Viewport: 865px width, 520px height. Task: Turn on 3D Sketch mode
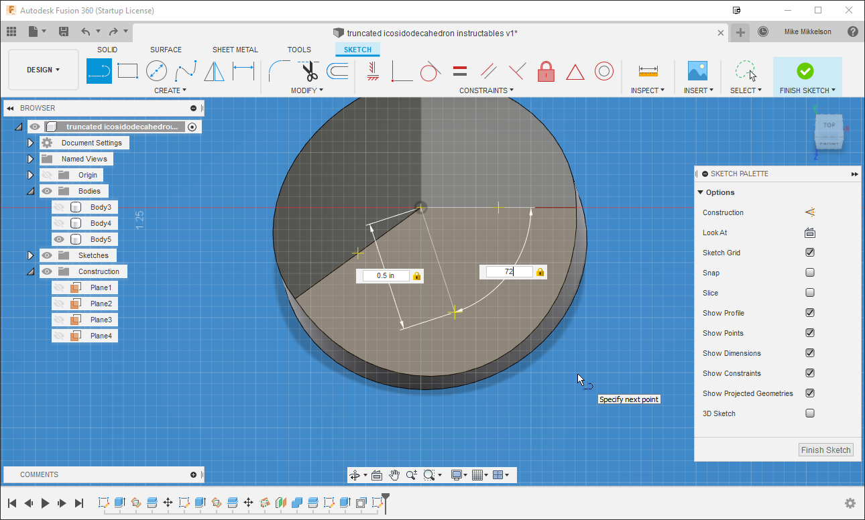(810, 413)
